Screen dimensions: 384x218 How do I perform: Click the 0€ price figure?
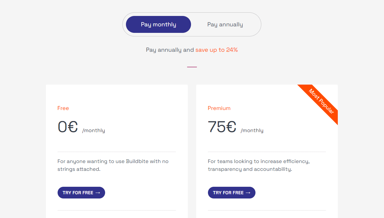68,127
